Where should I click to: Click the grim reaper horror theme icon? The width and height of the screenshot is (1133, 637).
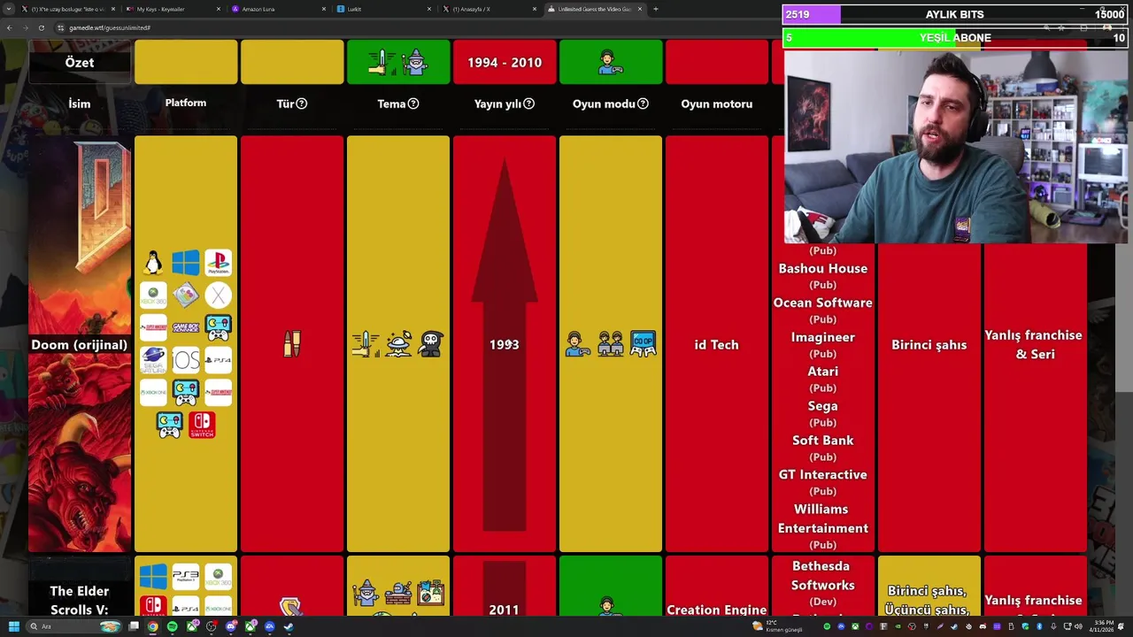pyautogui.click(x=430, y=344)
